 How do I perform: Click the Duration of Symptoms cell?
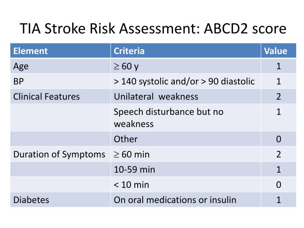pyautogui.click(x=60, y=155)
